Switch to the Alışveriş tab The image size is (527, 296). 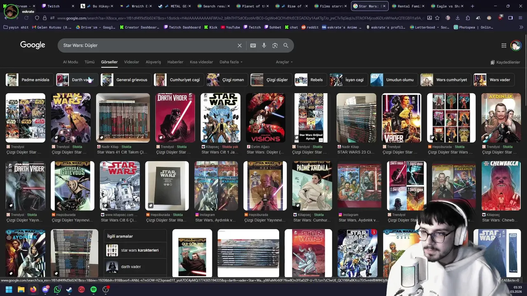coord(153,62)
